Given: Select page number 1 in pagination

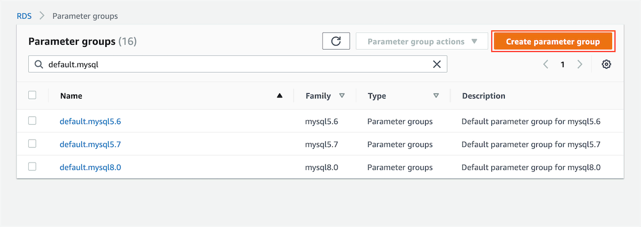Looking at the screenshot, I should pyautogui.click(x=562, y=64).
